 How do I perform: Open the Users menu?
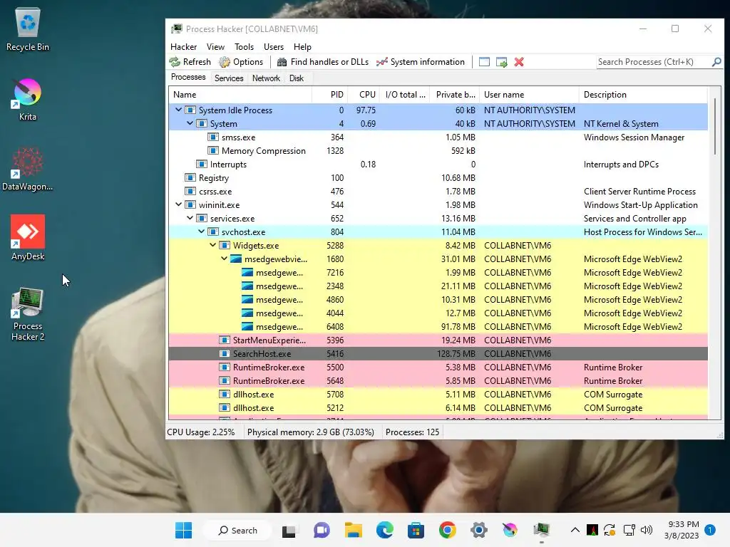coord(274,47)
